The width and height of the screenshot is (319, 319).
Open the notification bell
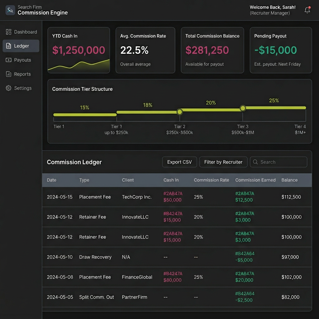tap(307, 10)
